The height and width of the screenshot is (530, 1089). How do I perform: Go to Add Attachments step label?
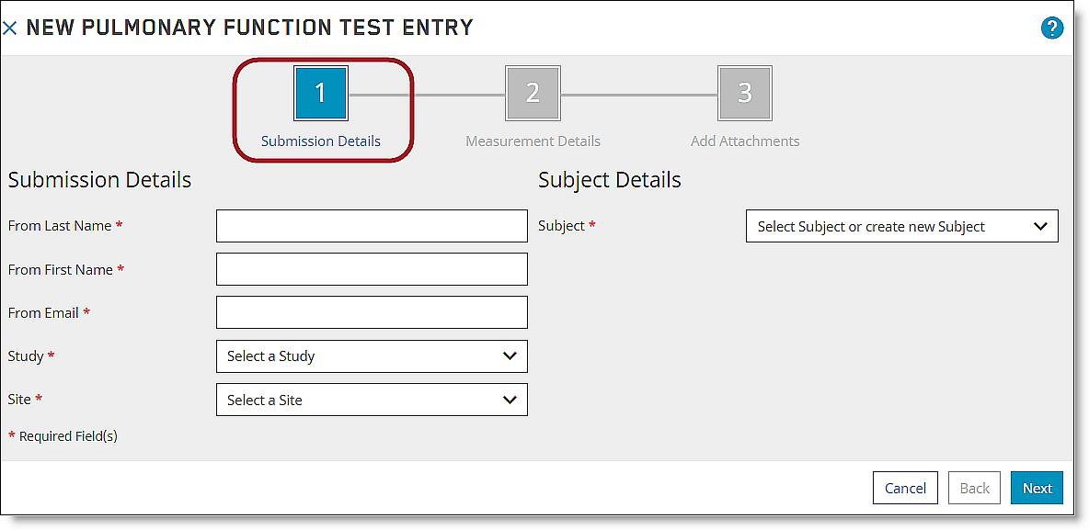745,141
